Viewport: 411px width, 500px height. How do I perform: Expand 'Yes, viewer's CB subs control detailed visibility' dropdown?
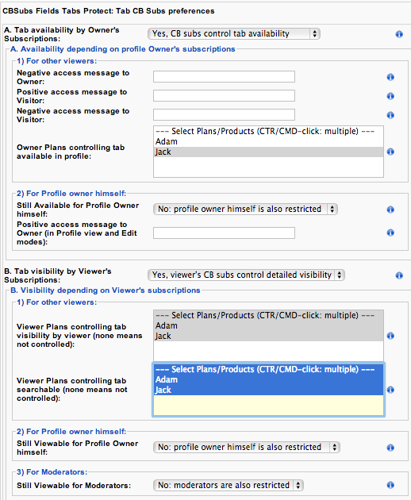246,275
